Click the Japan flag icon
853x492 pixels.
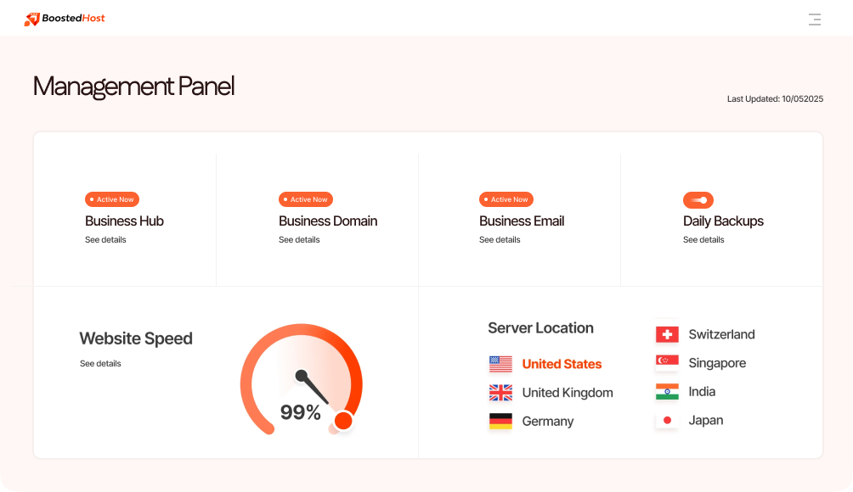pos(667,420)
